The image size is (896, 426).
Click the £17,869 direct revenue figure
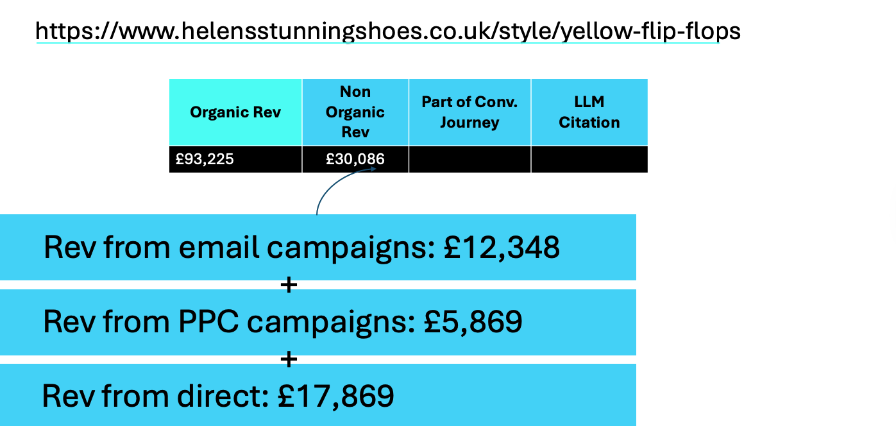point(336,396)
